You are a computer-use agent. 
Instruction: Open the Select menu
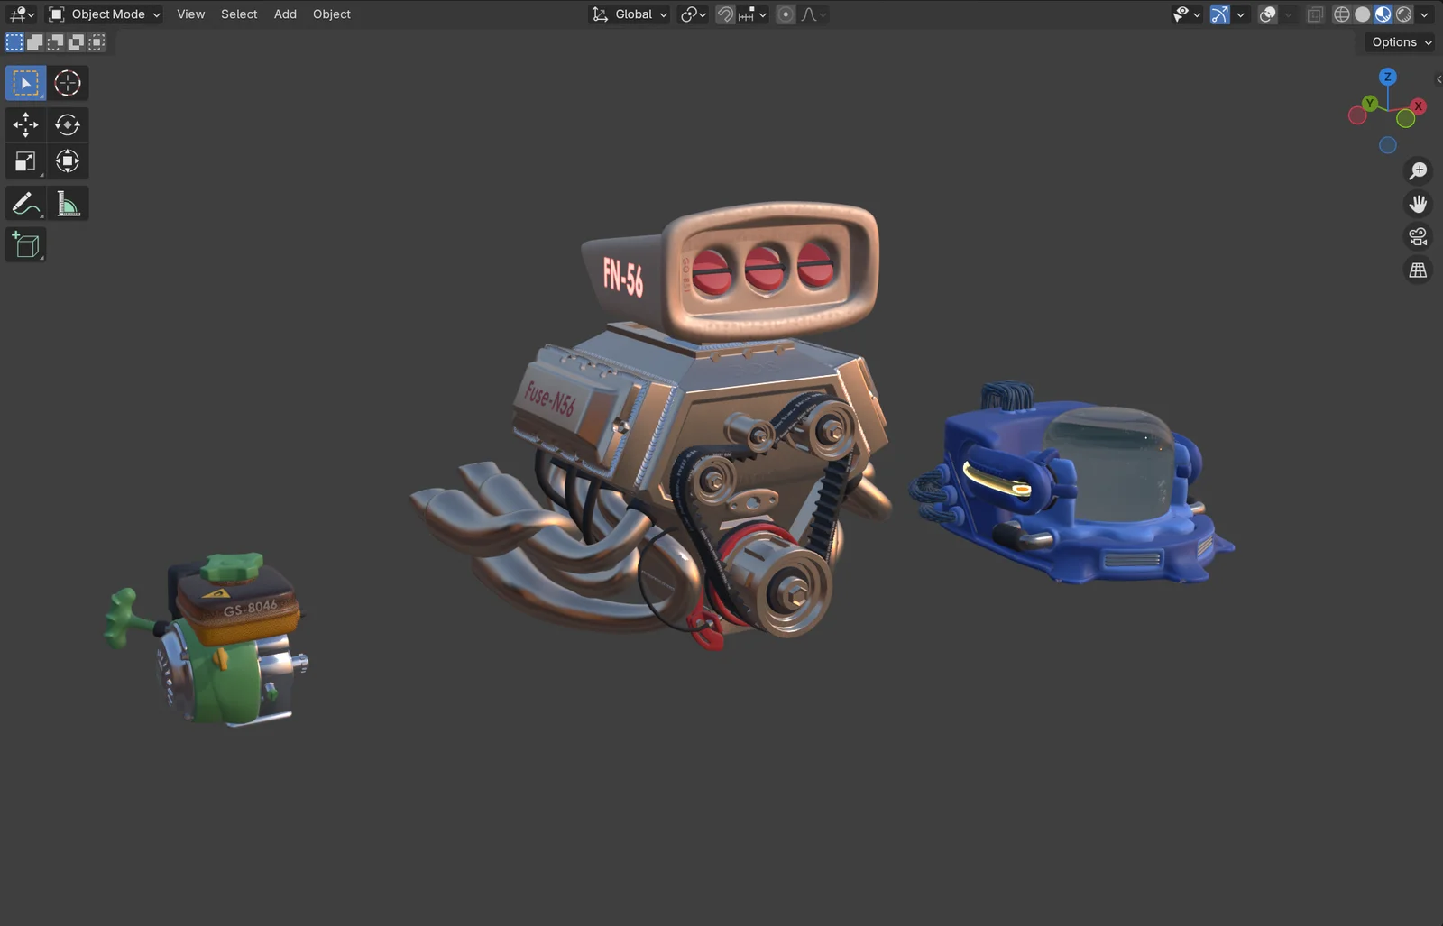238,14
